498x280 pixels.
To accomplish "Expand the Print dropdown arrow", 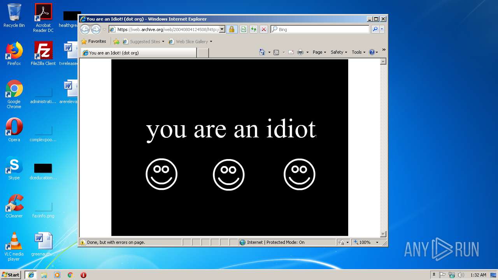I will (x=307, y=52).
